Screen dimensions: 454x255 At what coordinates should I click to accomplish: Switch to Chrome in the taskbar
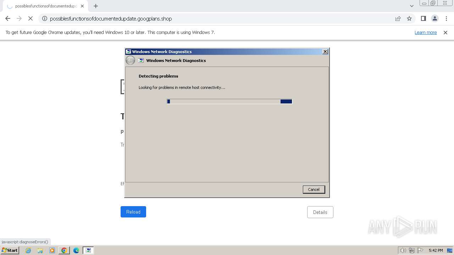(x=64, y=250)
